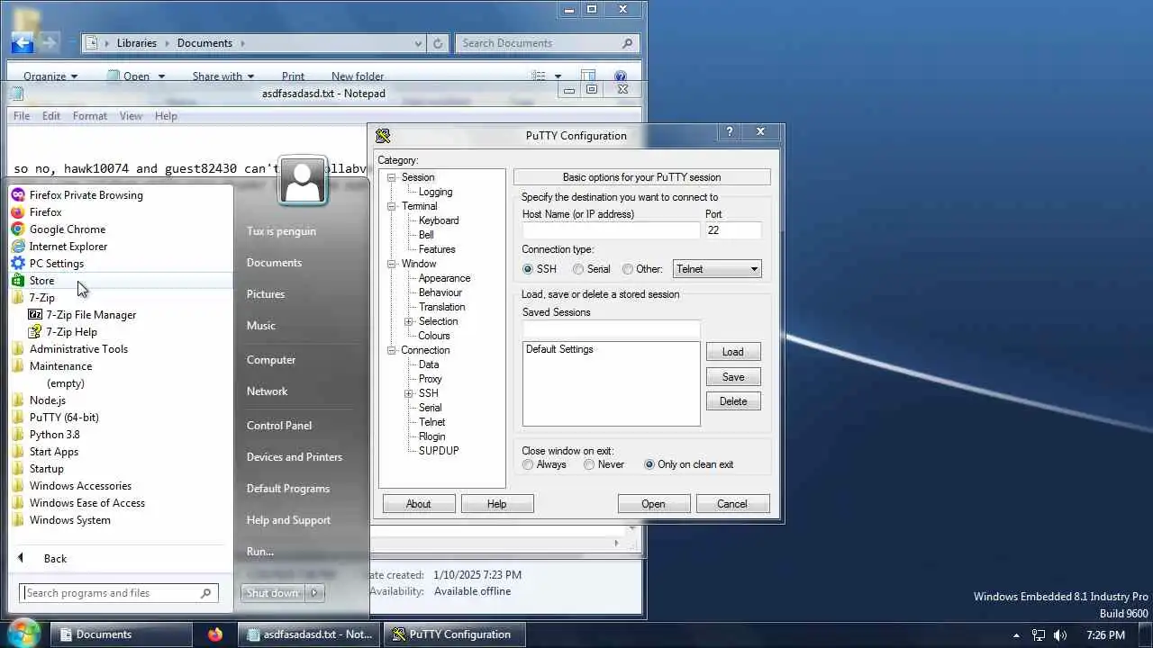
Task: Switch to asdfasadasd.txt Notepad taskbar button
Action: [311, 634]
